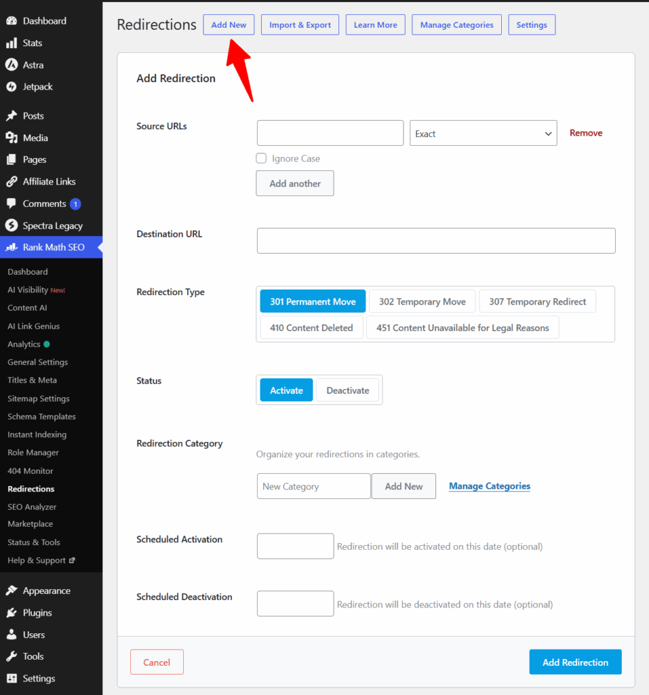Viewport: 649px width, 695px height.
Task: Enable the Ignore Case checkbox
Action: pyautogui.click(x=261, y=158)
